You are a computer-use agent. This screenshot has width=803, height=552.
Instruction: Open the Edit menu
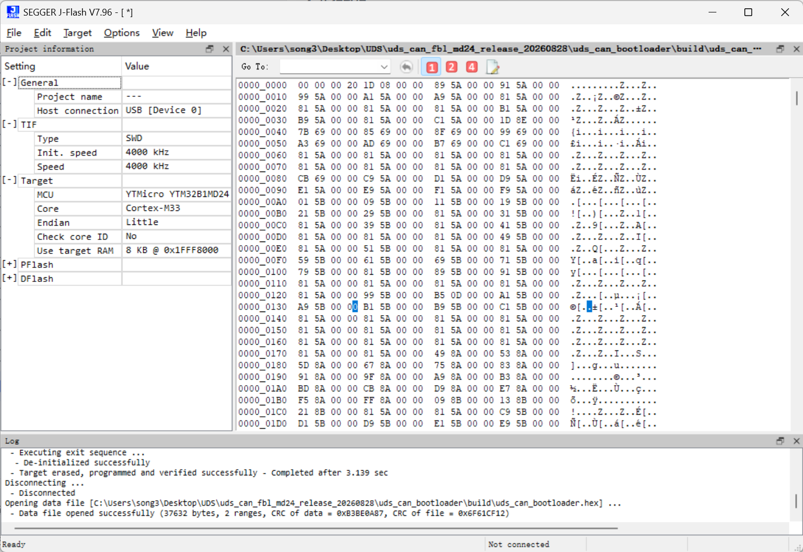[x=43, y=33]
